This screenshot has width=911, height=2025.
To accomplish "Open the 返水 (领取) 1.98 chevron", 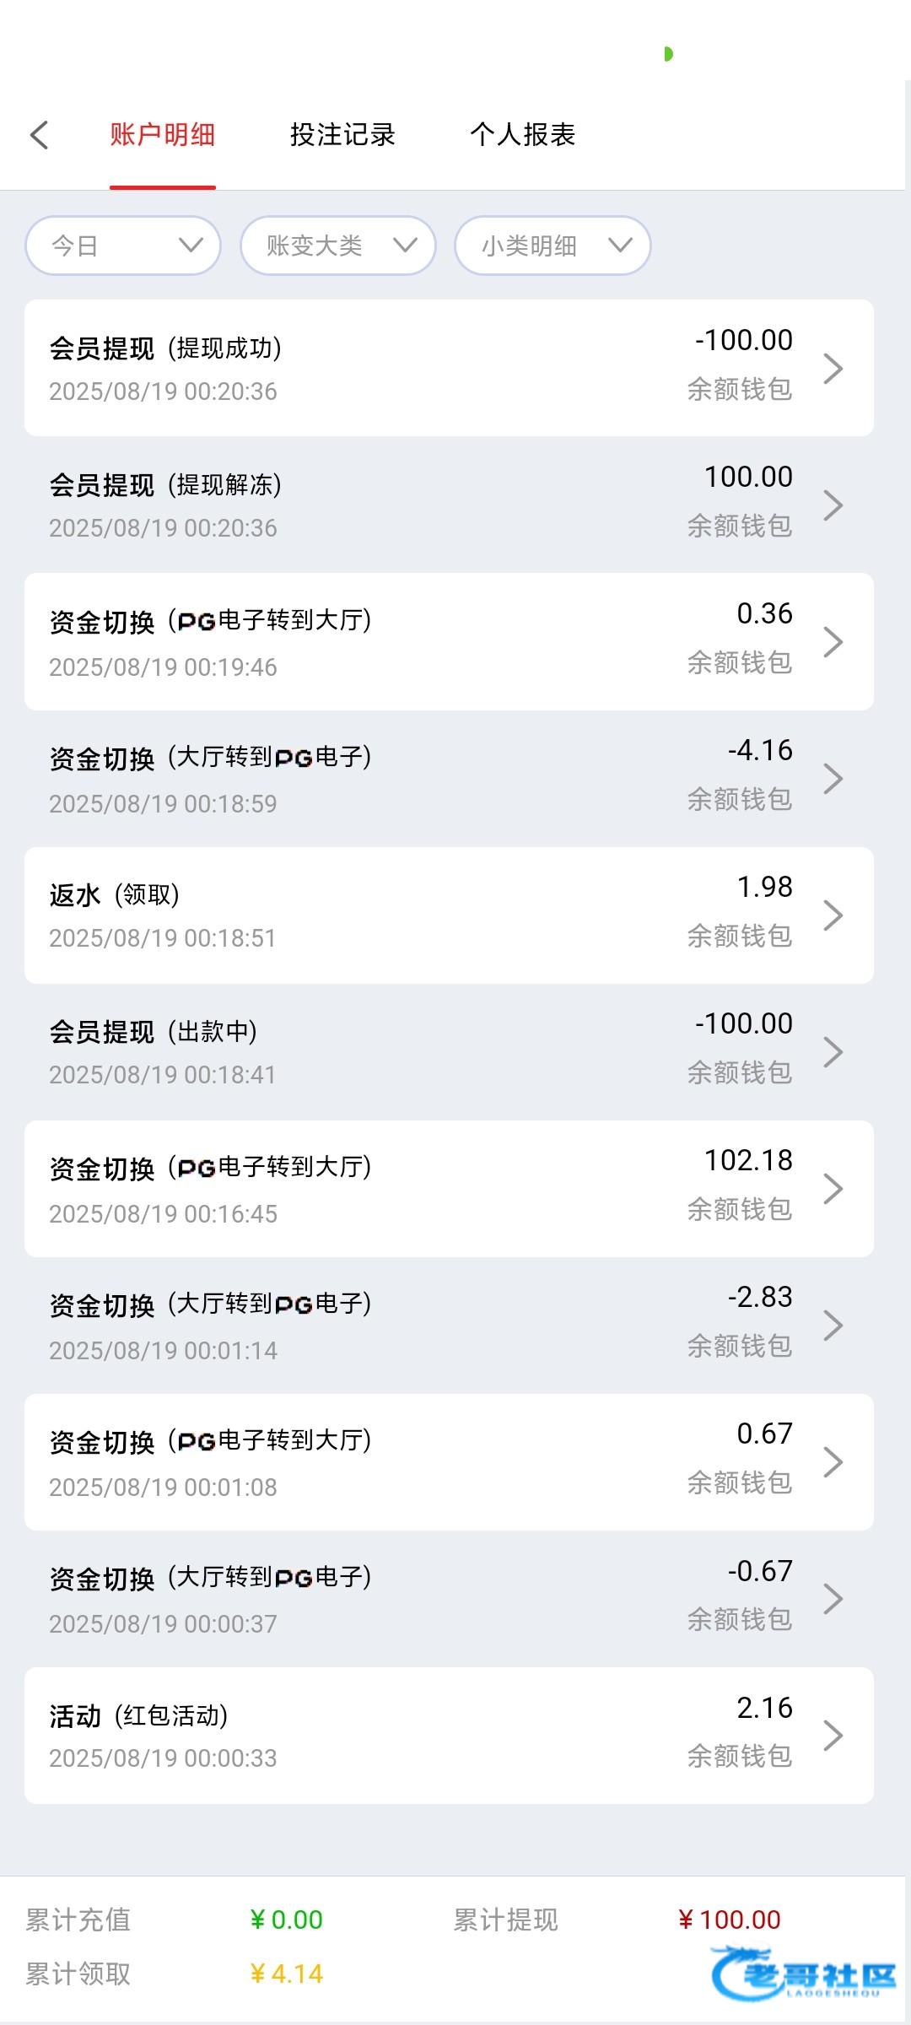I will [x=833, y=915].
